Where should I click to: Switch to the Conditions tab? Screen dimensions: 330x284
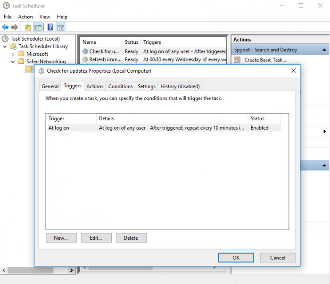120,86
